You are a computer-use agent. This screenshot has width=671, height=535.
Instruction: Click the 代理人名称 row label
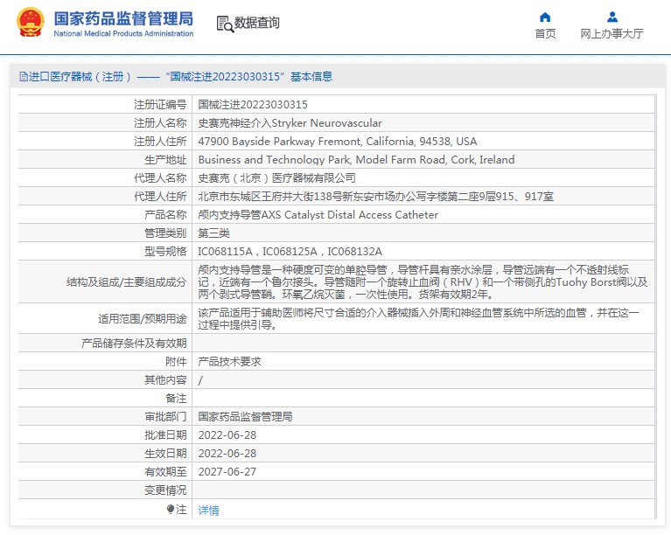160,178
